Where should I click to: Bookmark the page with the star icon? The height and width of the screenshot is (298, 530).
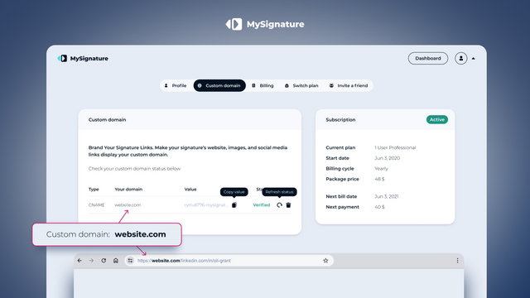[x=325, y=261]
